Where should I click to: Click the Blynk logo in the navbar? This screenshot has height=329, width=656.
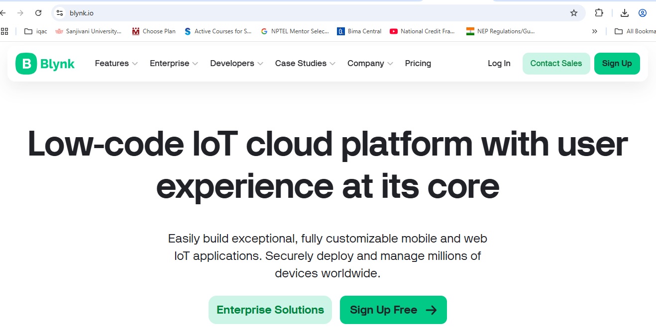[45, 64]
